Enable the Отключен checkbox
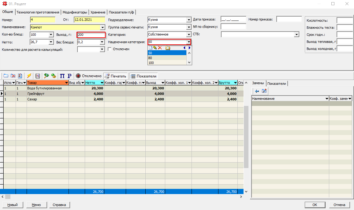 click(110, 49)
